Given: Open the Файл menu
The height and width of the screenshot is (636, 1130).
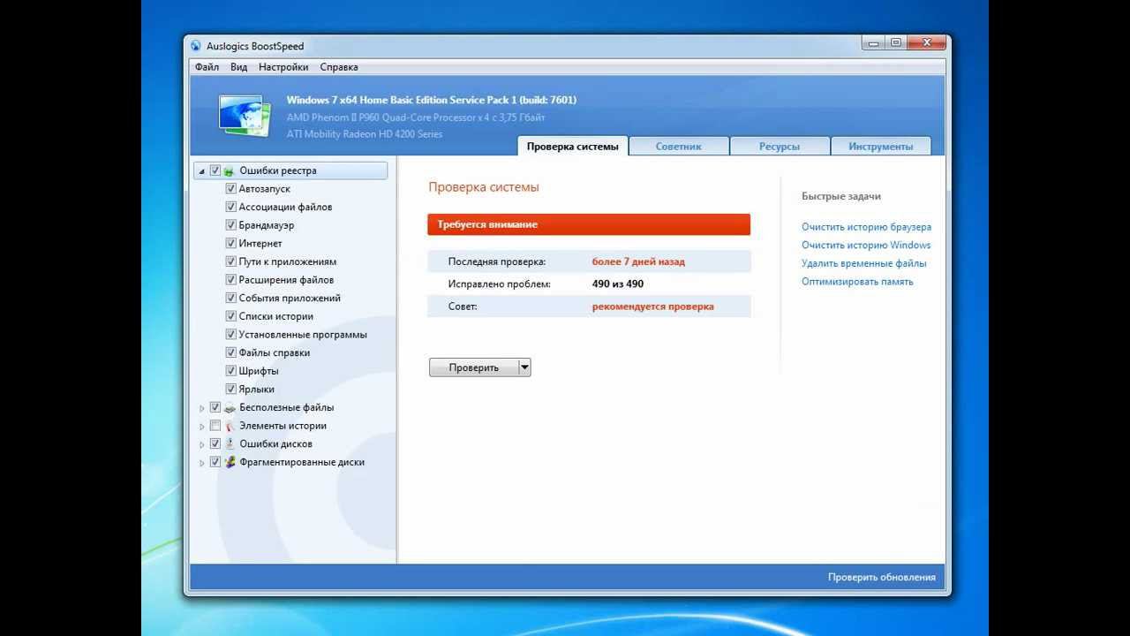Looking at the screenshot, I should pyautogui.click(x=207, y=67).
